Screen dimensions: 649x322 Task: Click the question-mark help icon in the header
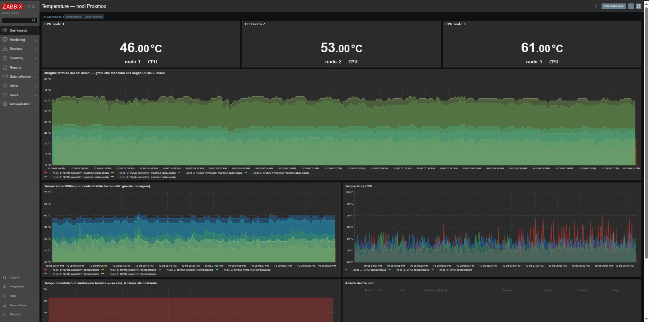coord(596,6)
